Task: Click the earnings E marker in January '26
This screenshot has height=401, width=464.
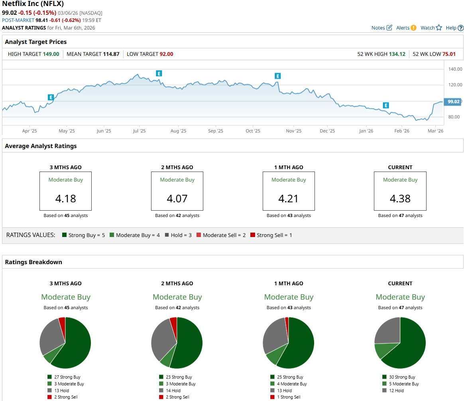Action: pos(386,105)
